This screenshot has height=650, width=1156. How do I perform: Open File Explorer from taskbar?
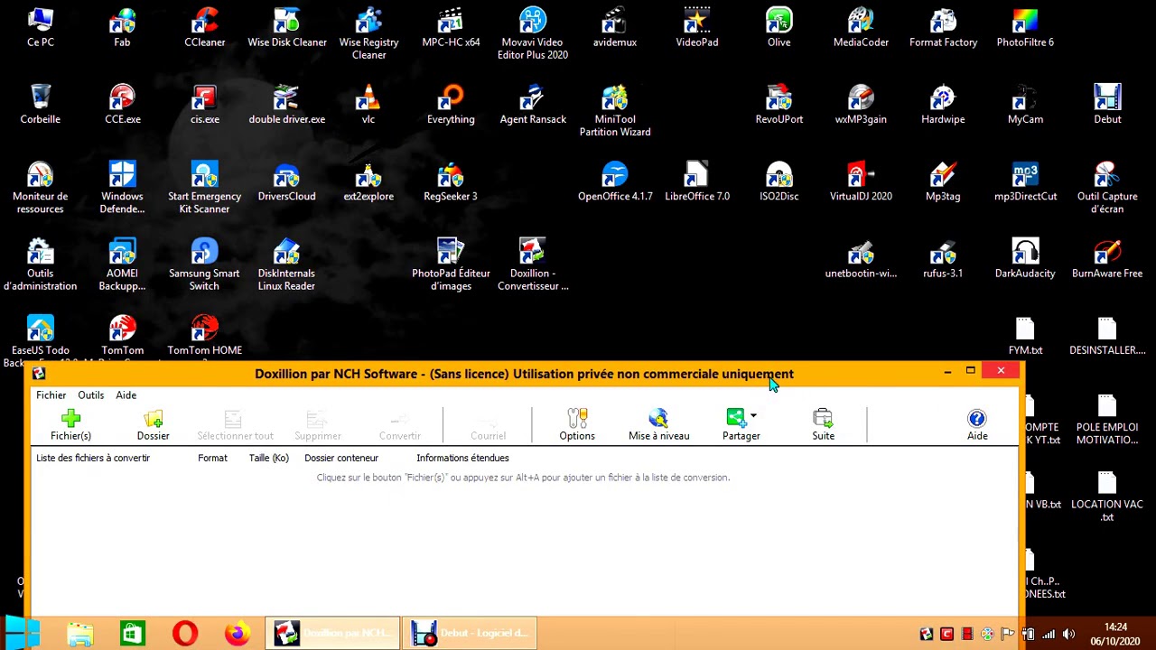[80, 634]
